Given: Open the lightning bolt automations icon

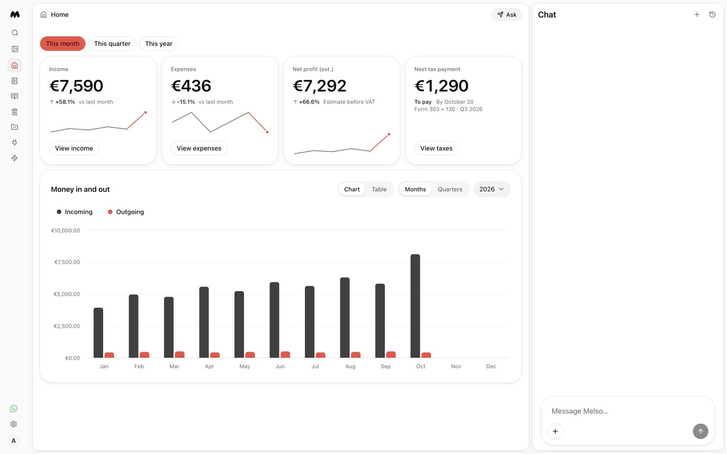Looking at the screenshot, I should tap(15, 158).
